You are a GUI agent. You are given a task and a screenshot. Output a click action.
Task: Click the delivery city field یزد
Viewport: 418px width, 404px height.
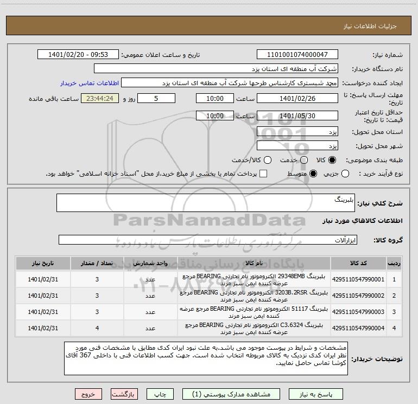coord(297,145)
